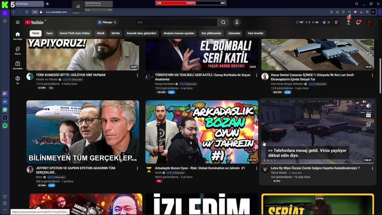The height and width of the screenshot is (215, 382).
Task: Go back with browser back arrow
Action: [14, 12]
